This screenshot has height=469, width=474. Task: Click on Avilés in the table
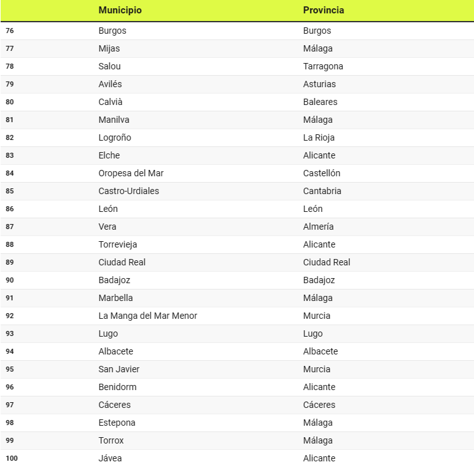[x=111, y=84]
